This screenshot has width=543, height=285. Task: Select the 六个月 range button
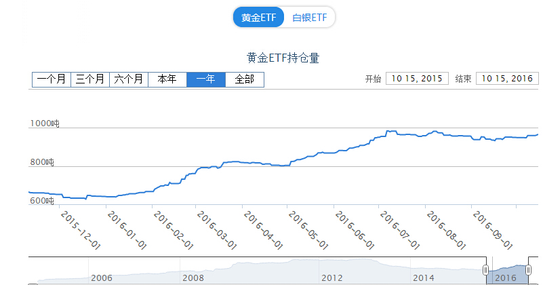pyautogui.click(x=129, y=79)
